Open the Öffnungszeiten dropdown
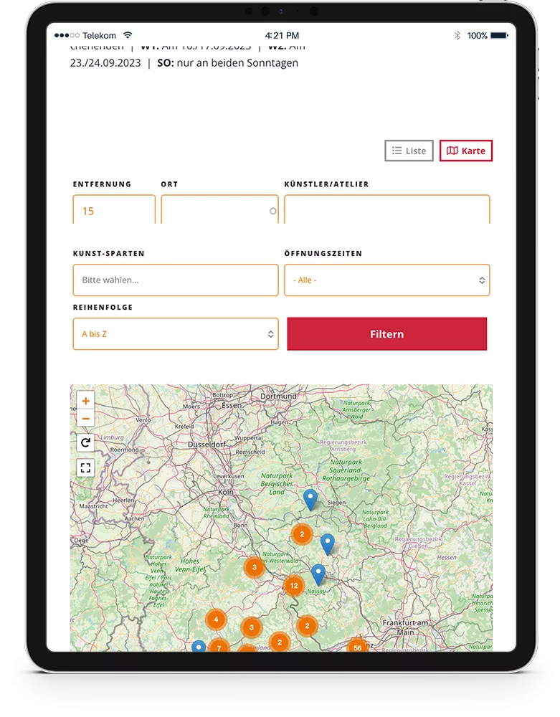 coord(386,280)
